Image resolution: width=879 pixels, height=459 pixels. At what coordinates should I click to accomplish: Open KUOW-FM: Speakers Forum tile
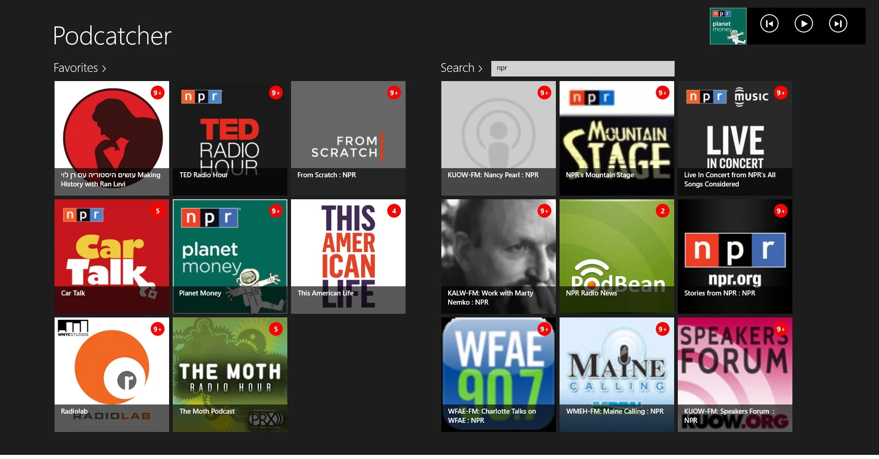point(735,375)
